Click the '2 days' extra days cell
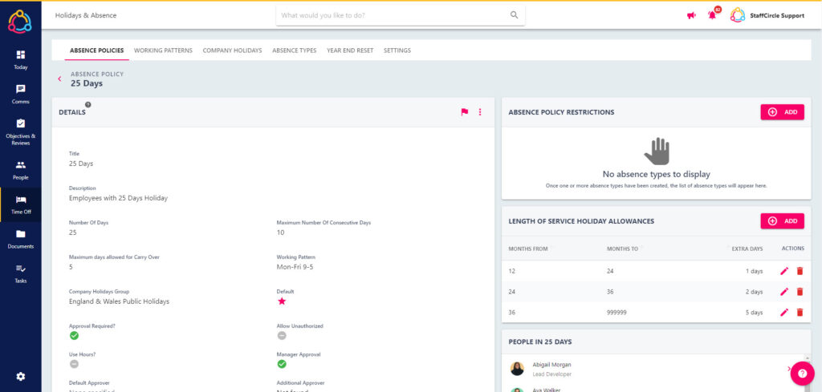The height and width of the screenshot is (392, 822). tap(754, 292)
